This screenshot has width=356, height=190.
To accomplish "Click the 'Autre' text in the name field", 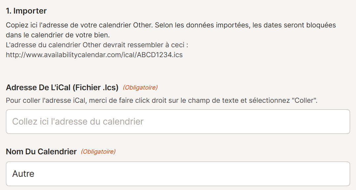I will 23,174.
